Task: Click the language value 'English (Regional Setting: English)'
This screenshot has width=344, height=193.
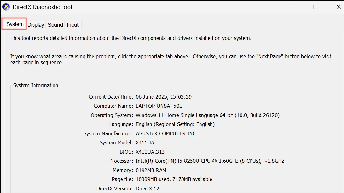Action: pyautogui.click(x=175, y=124)
